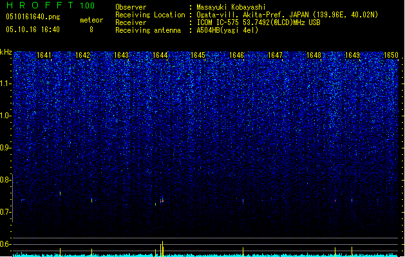Click the 1649 time axis label
Screen dimensions: 405x257
352,55
